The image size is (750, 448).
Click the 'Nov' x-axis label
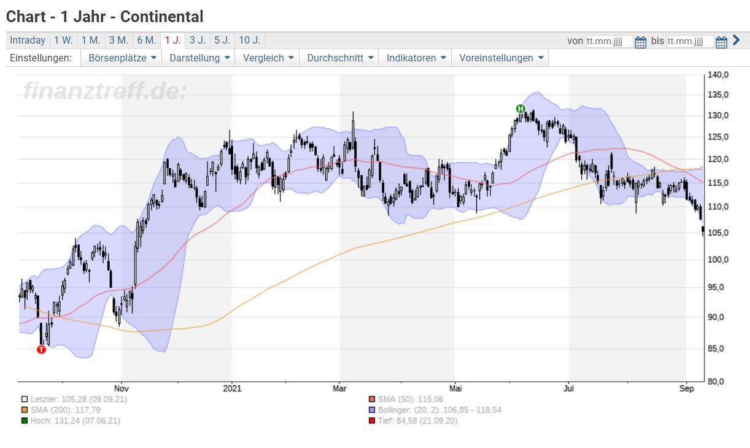(x=122, y=388)
